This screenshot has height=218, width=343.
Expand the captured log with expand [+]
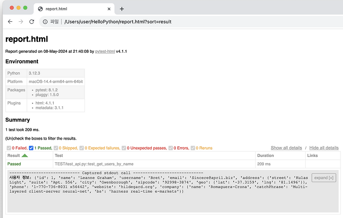pos(324,178)
